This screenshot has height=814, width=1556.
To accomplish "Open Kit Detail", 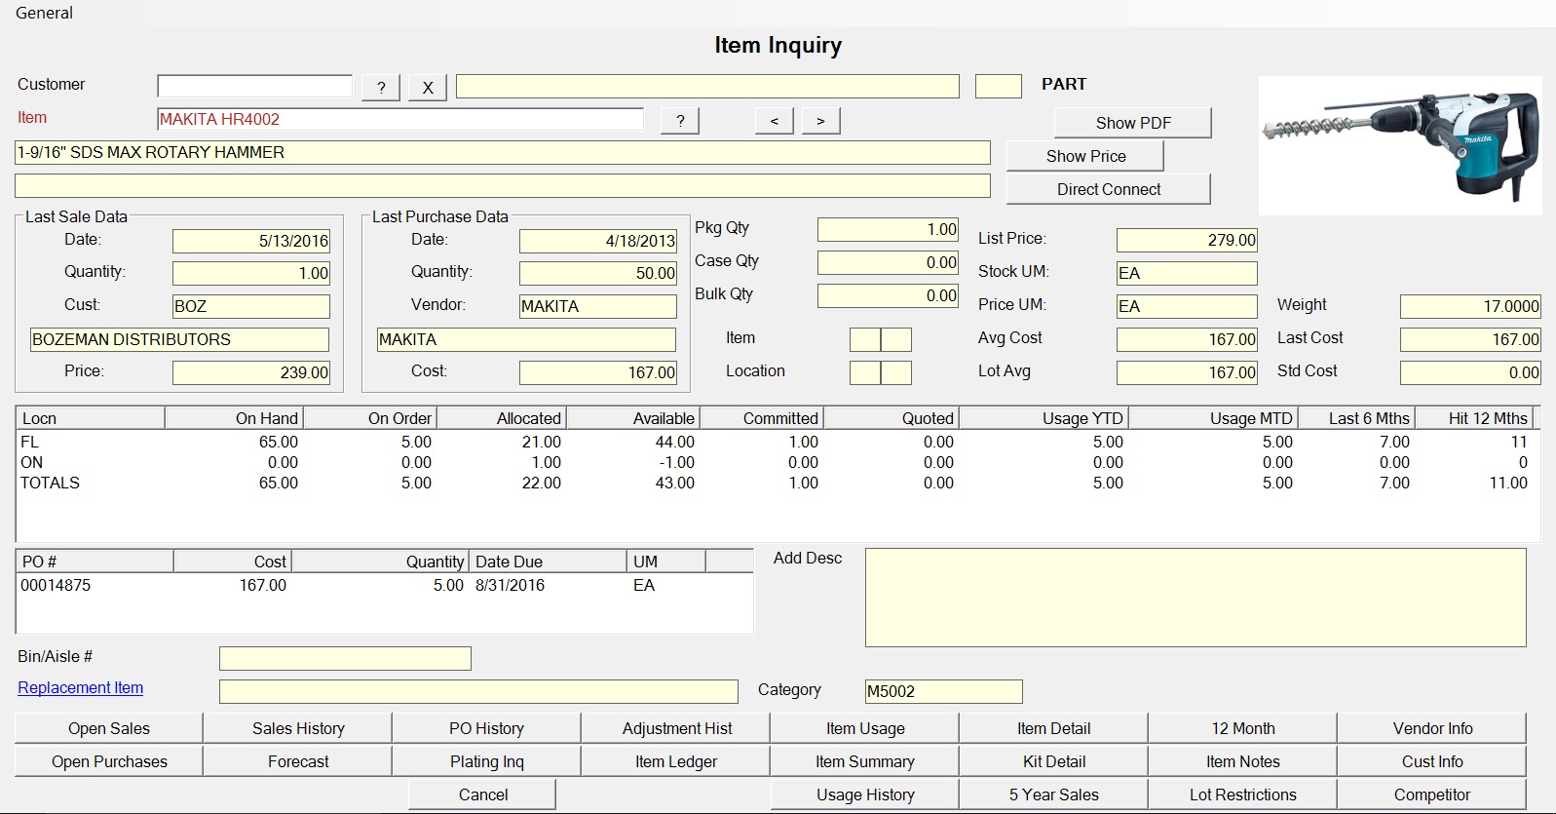I will click(1054, 761).
